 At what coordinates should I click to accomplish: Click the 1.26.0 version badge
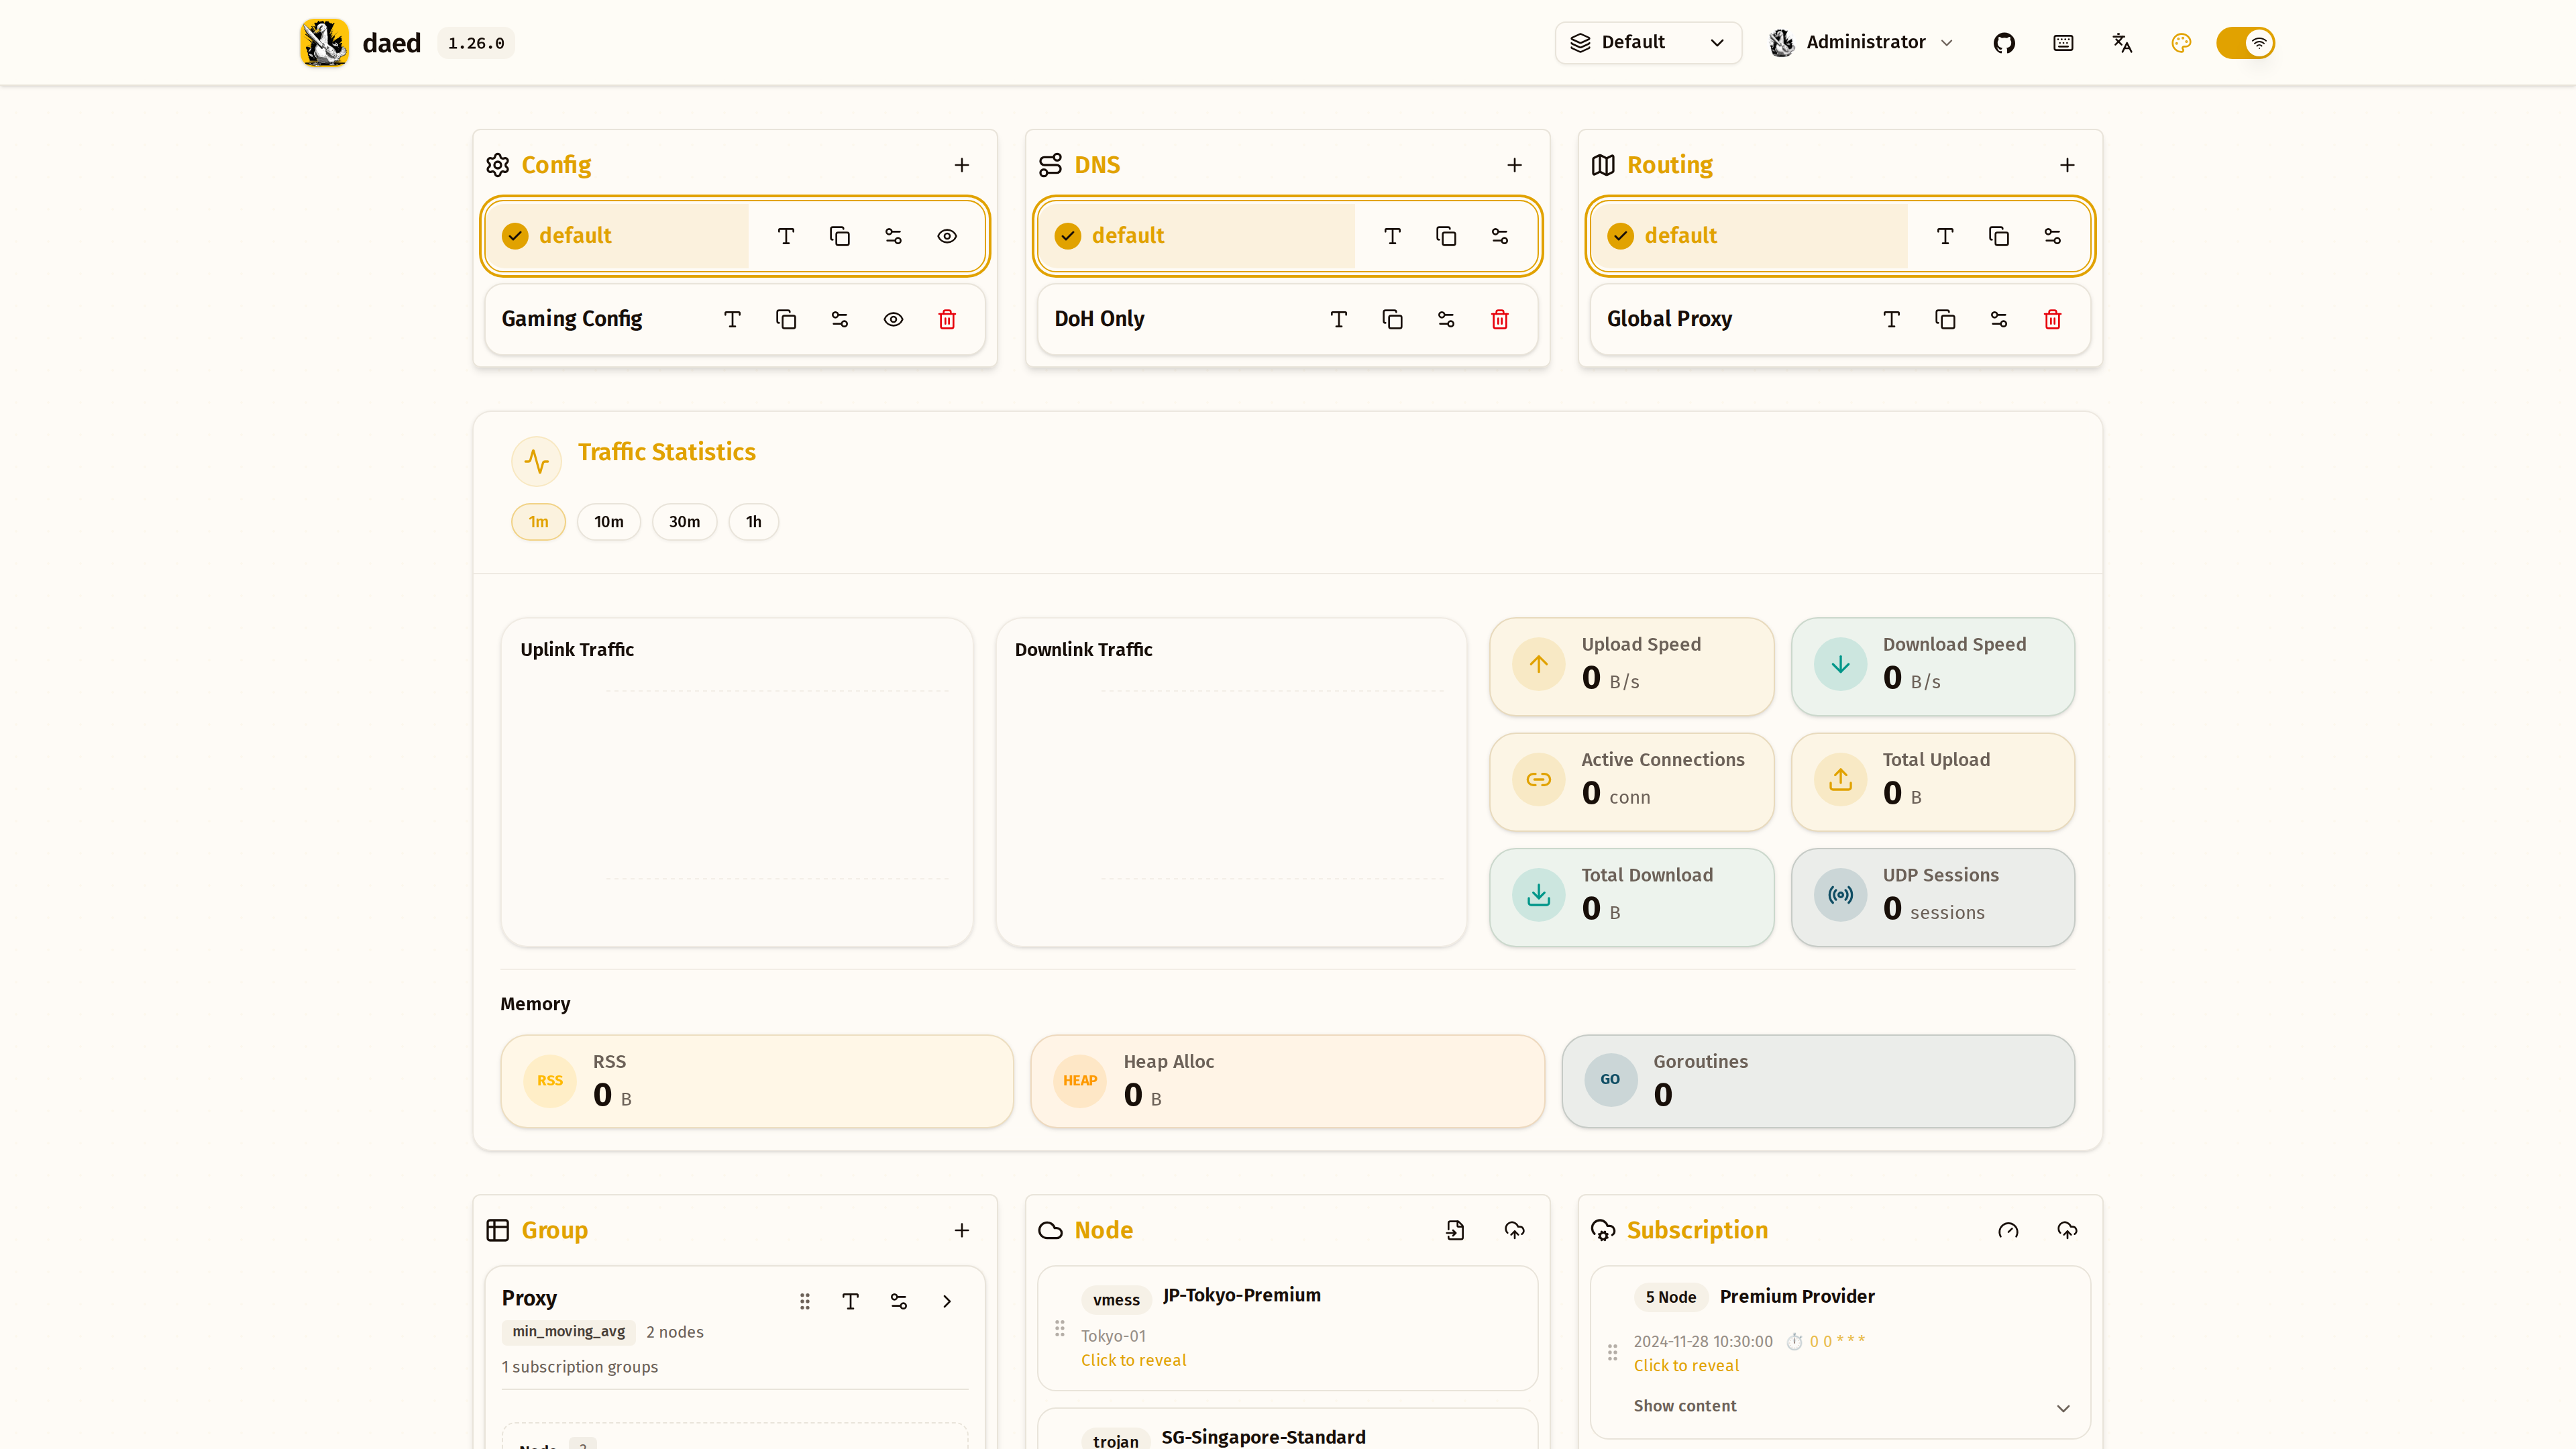click(476, 43)
